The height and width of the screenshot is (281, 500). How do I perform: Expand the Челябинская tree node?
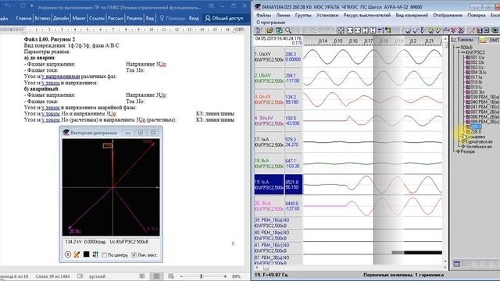(x=463, y=147)
